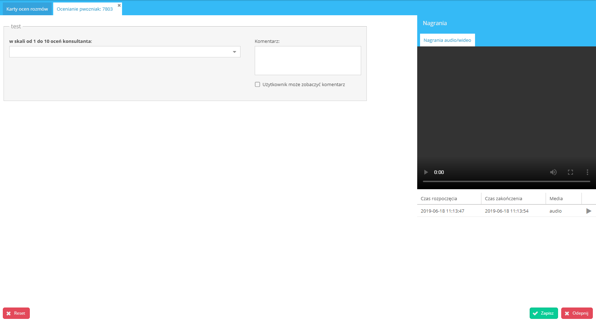Click the Media column header

(x=564, y=198)
